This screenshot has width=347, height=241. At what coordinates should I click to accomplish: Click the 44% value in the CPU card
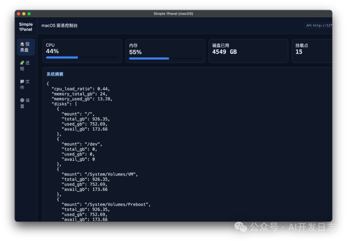(x=52, y=51)
